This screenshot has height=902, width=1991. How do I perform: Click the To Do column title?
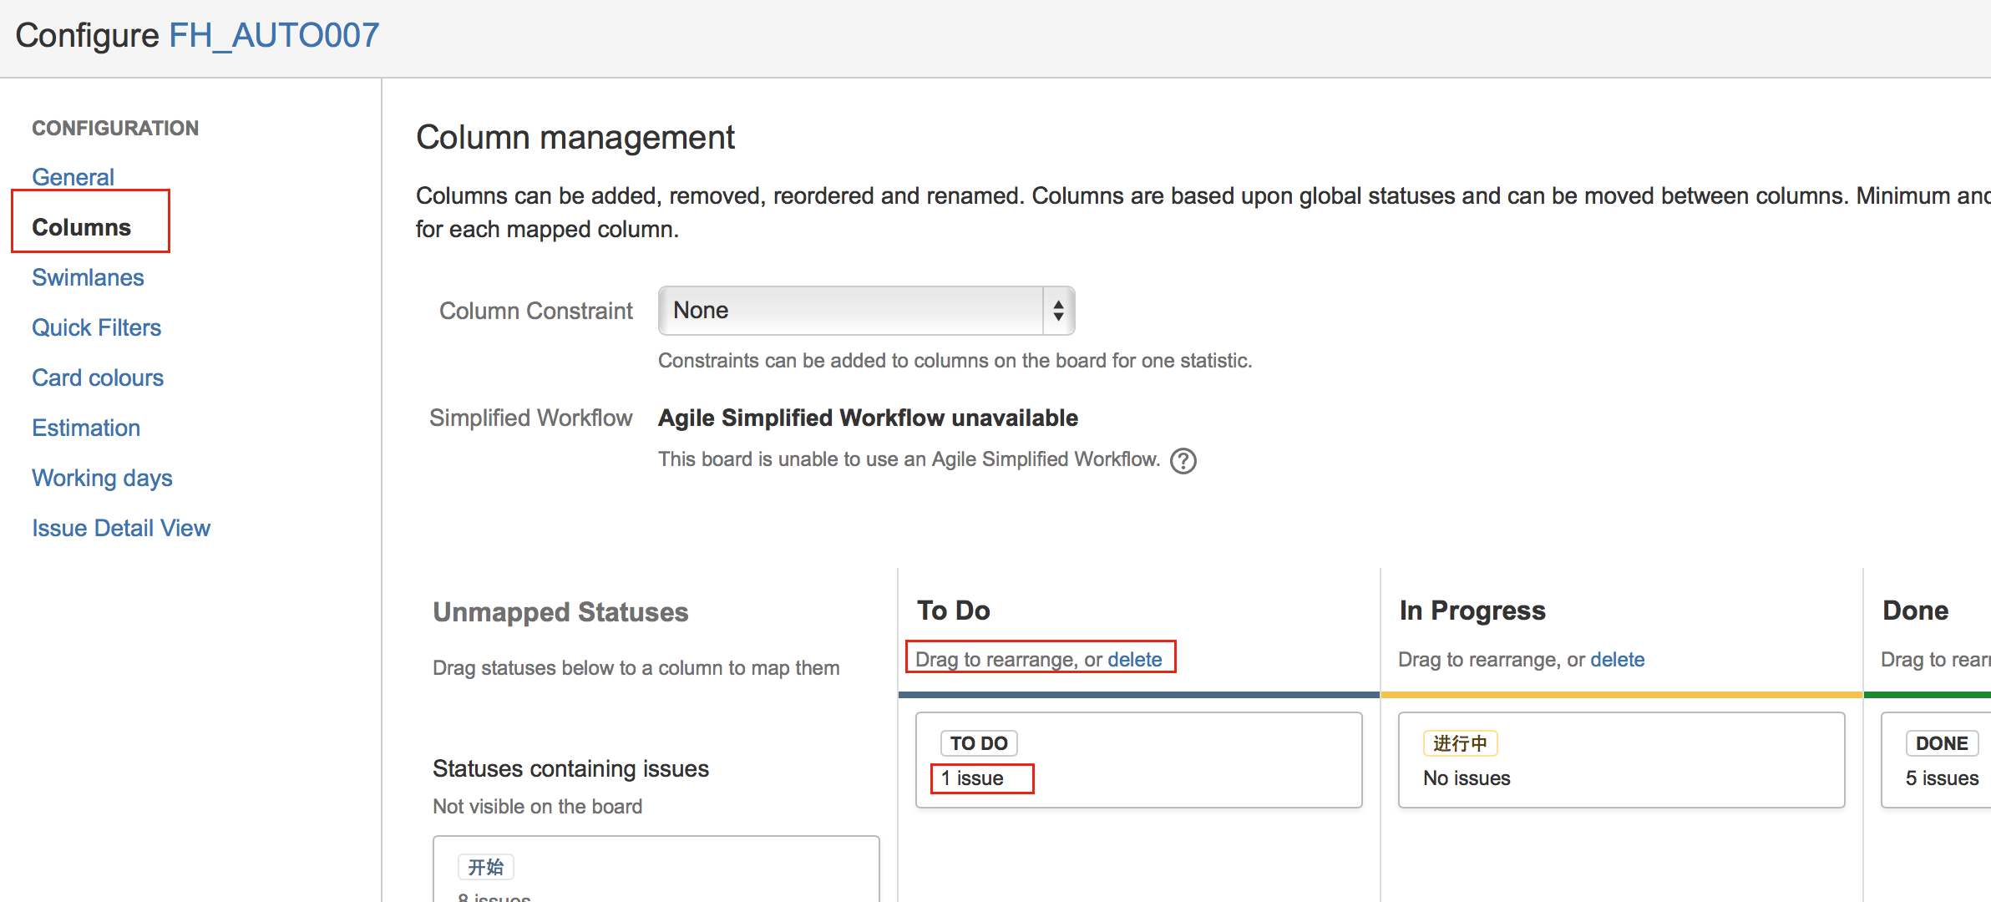953,611
